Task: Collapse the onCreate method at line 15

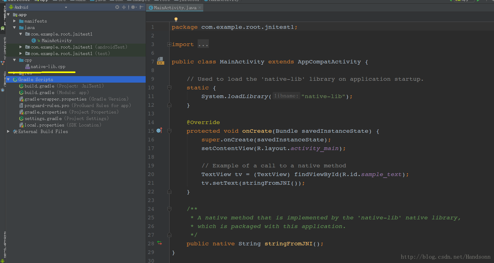Action: point(169,131)
